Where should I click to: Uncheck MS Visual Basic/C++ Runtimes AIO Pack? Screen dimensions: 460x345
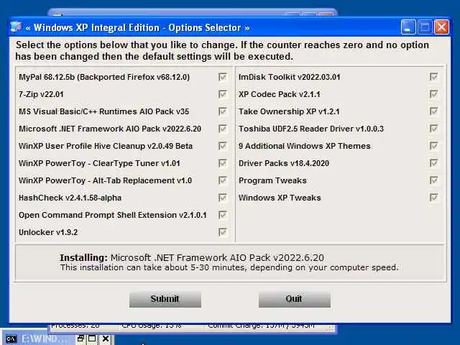tap(223, 111)
